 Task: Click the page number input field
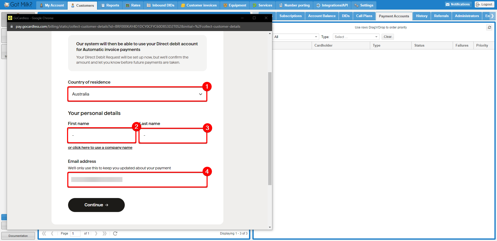pos(75,233)
